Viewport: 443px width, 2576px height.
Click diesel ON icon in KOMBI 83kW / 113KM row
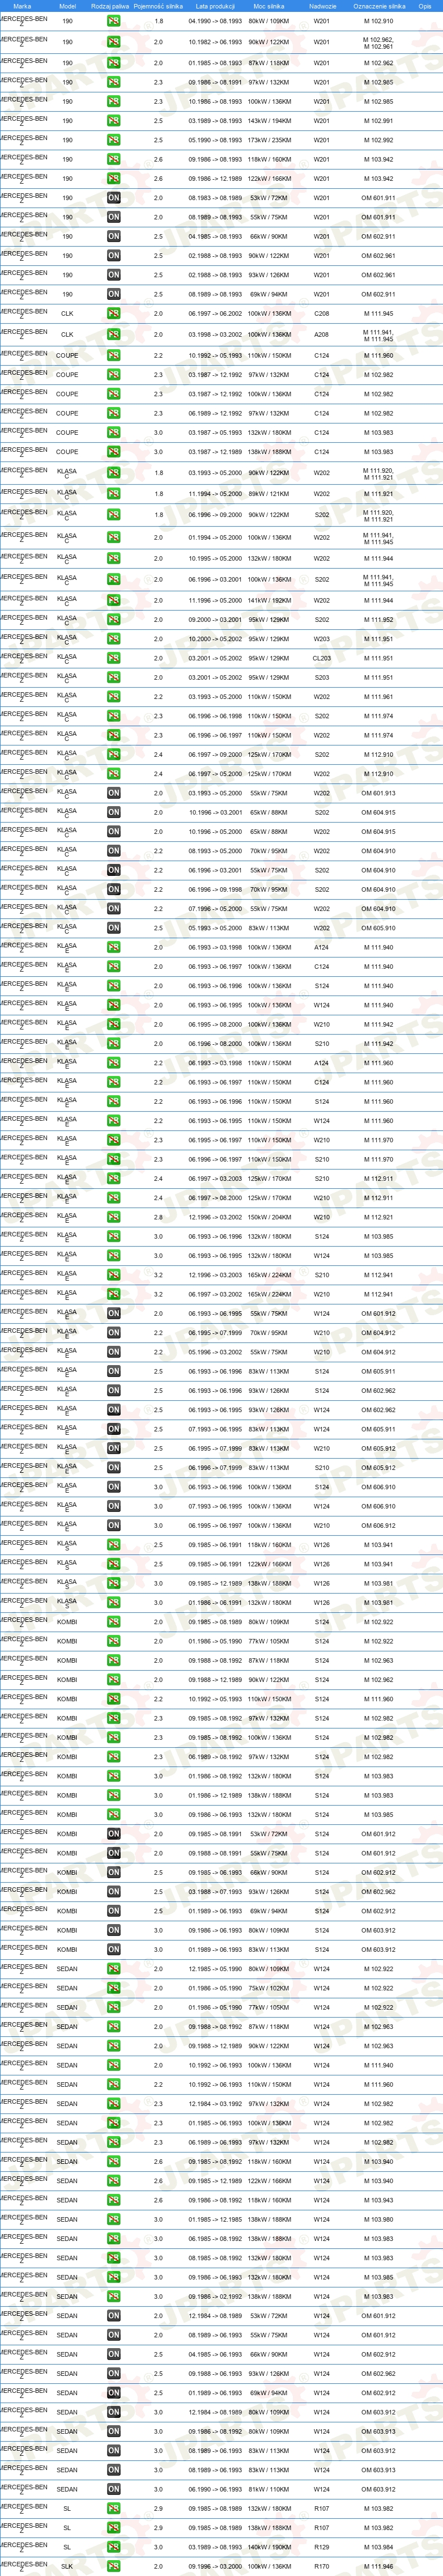[x=114, y=1949]
